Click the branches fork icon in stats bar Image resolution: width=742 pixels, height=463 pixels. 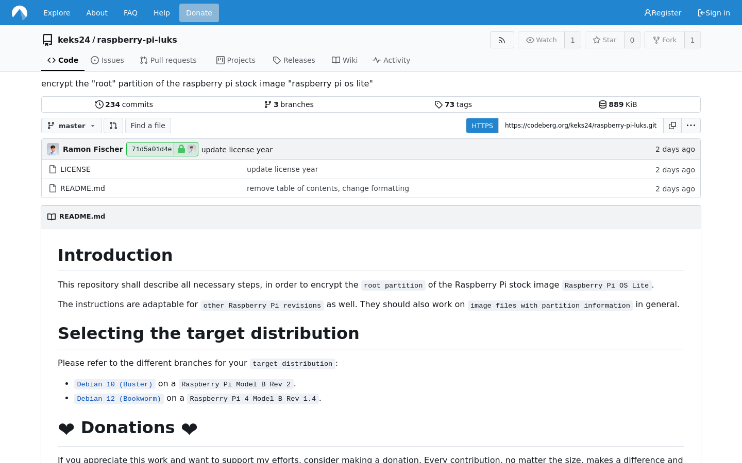268,104
